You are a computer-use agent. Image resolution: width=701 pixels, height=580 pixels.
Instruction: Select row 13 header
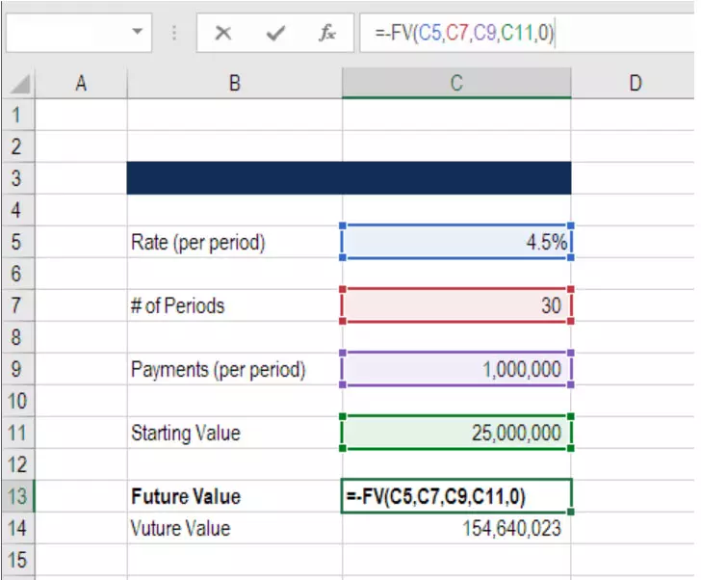tap(18, 496)
